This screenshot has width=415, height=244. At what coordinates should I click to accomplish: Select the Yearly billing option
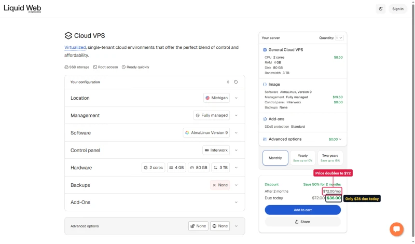coord(303,158)
